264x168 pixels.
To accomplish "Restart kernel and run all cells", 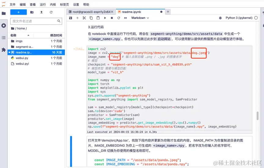I will [126, 18].
